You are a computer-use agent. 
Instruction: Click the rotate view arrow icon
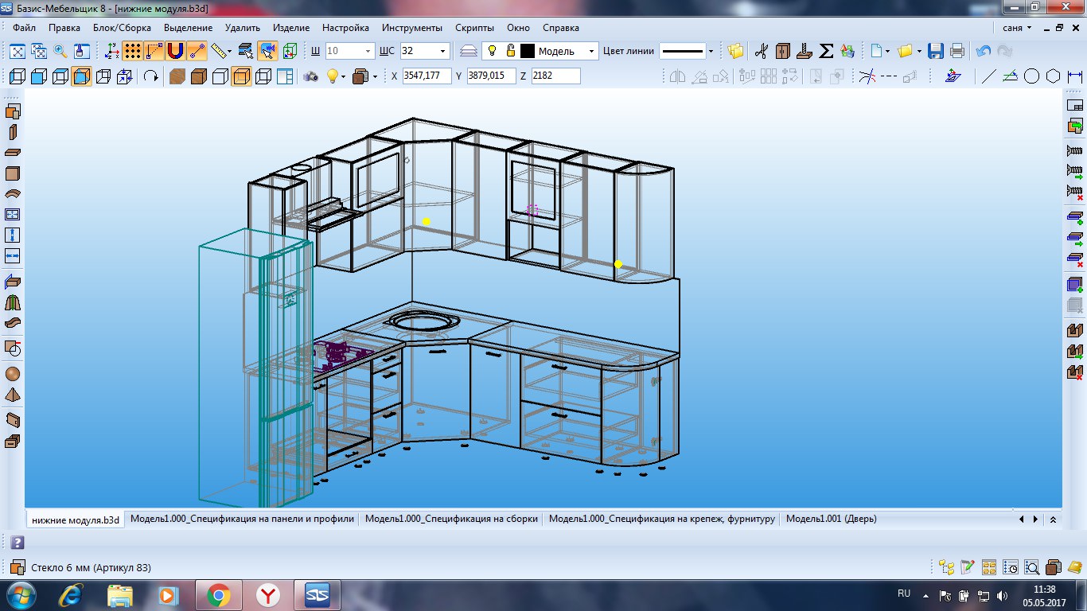[150, 76]
